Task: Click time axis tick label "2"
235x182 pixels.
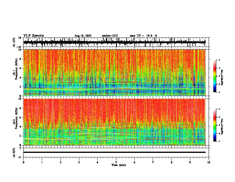Action: 61,162
